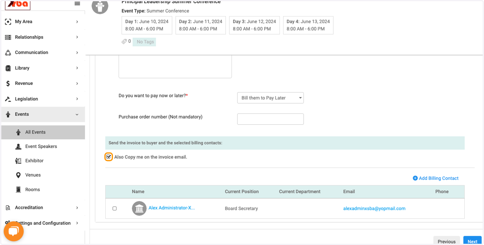Viewport: 484px width, 245px height.
Task: Expand the Revenue chevron
Action: (77, 84)
